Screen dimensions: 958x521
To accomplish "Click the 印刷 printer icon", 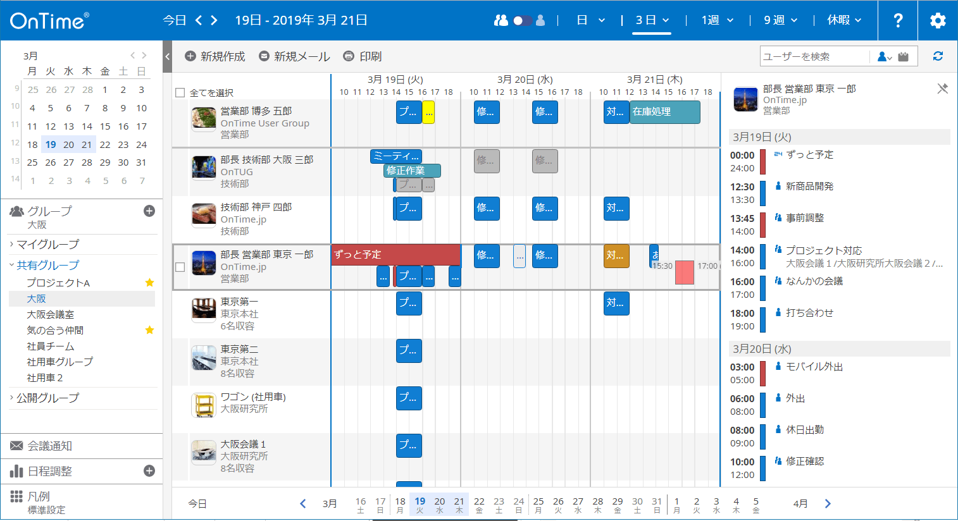I will (x=348, y=56).
